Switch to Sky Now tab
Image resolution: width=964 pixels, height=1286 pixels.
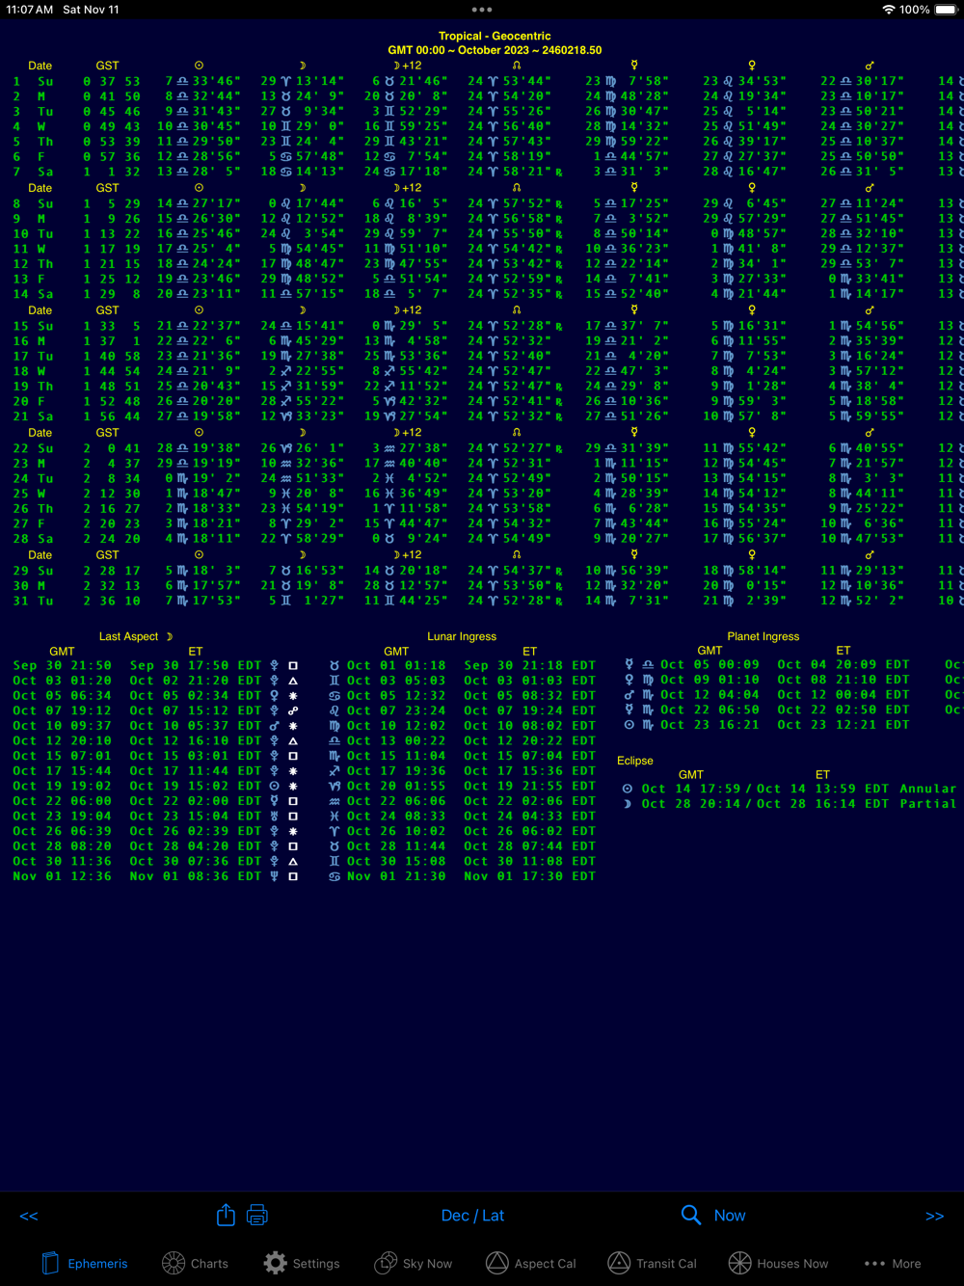click(413, 1263)
